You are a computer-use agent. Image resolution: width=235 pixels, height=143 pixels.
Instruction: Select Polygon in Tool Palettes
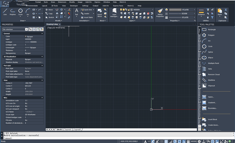tap(208, 35)
